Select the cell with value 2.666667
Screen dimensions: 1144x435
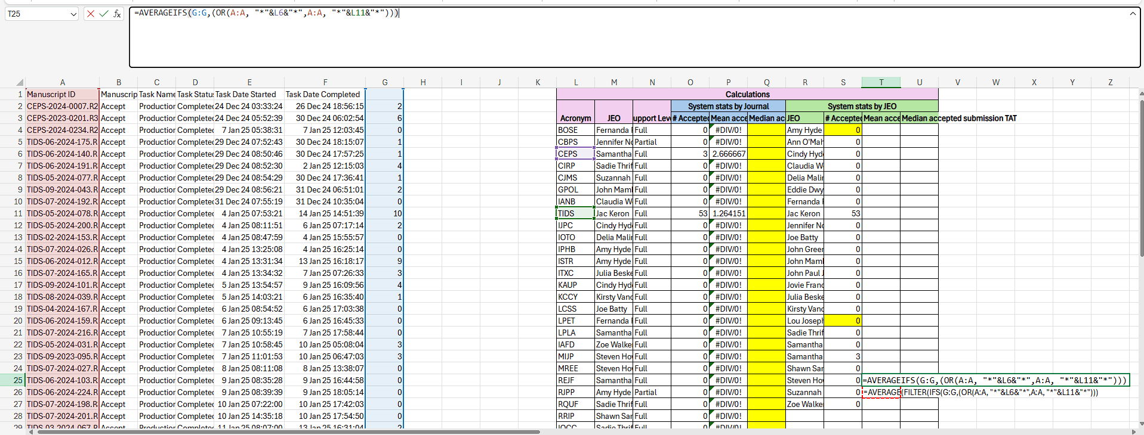[x=728, y=154]
